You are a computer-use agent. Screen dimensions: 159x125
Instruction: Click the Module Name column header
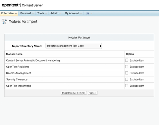[14, 54]
